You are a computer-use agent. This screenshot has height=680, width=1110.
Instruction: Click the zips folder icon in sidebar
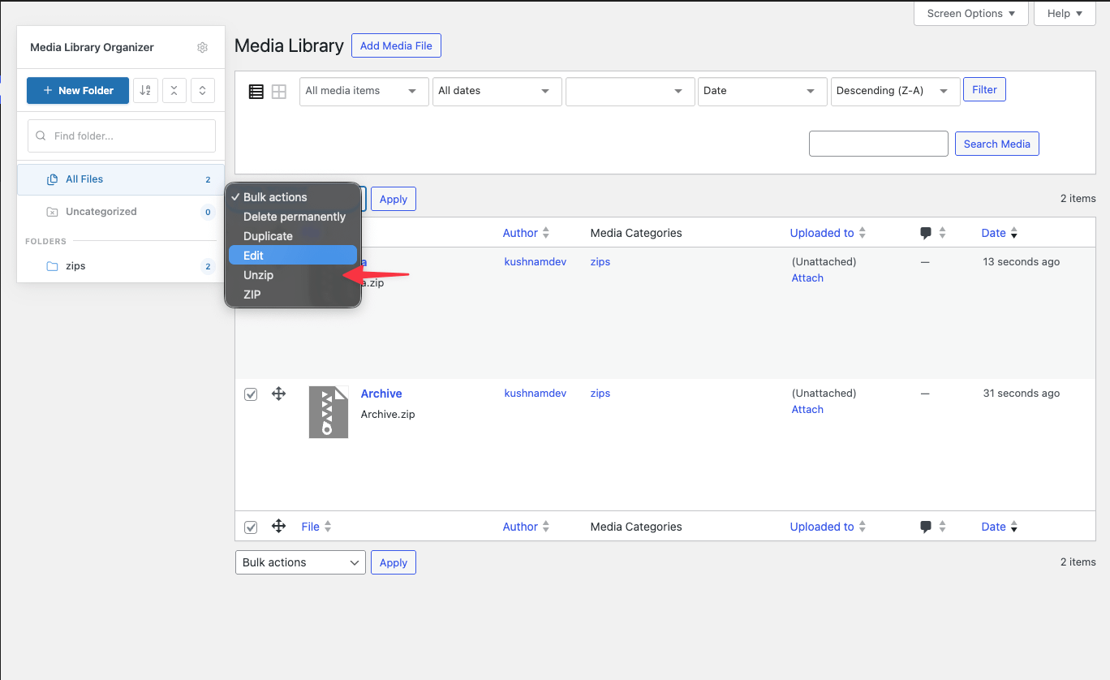(x=49, y=265)
